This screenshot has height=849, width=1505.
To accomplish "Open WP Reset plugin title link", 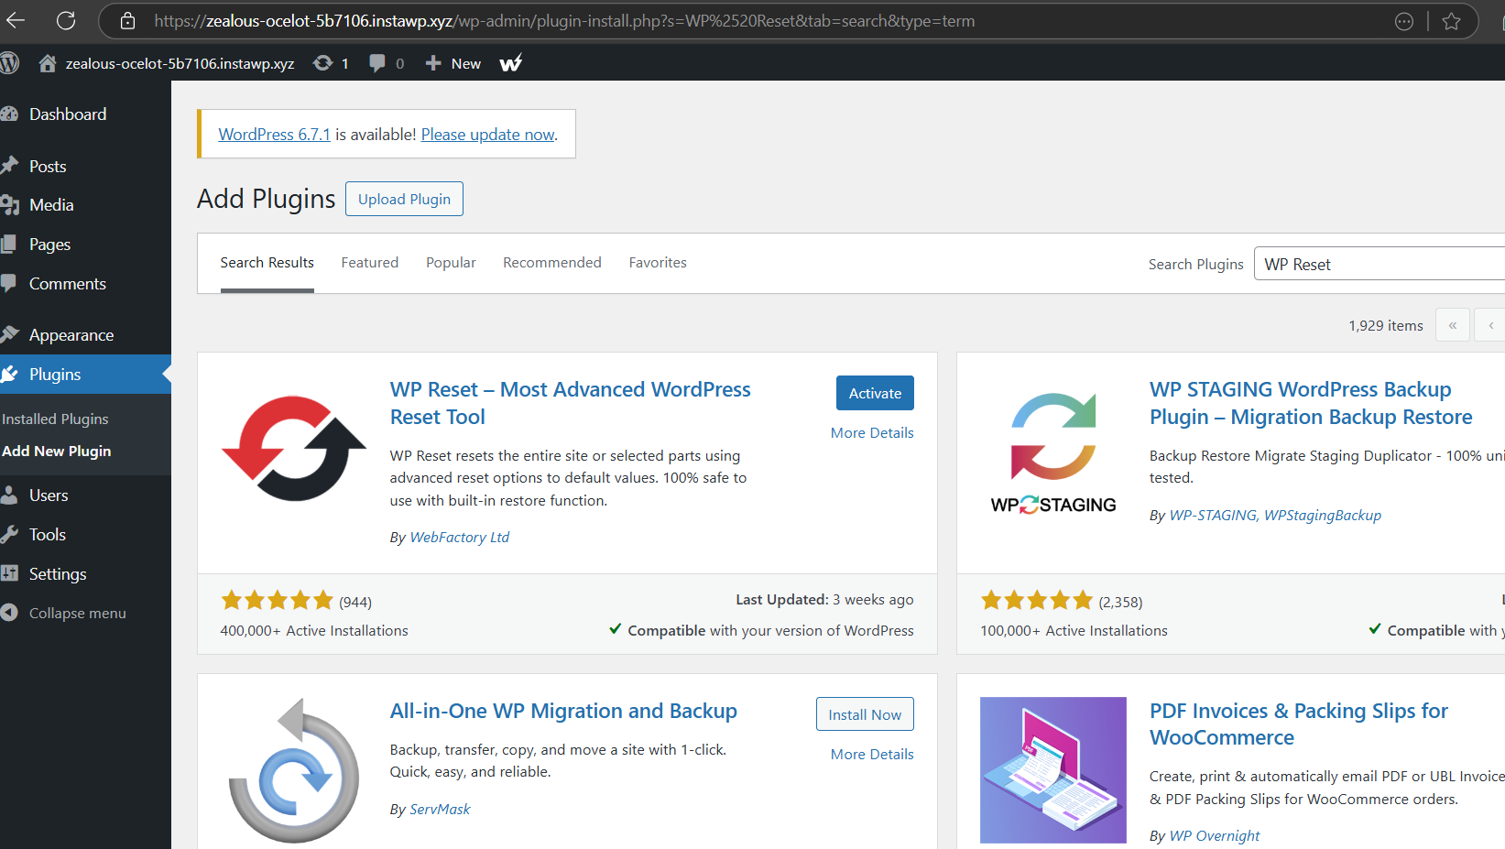I will (x=570, y=403).
